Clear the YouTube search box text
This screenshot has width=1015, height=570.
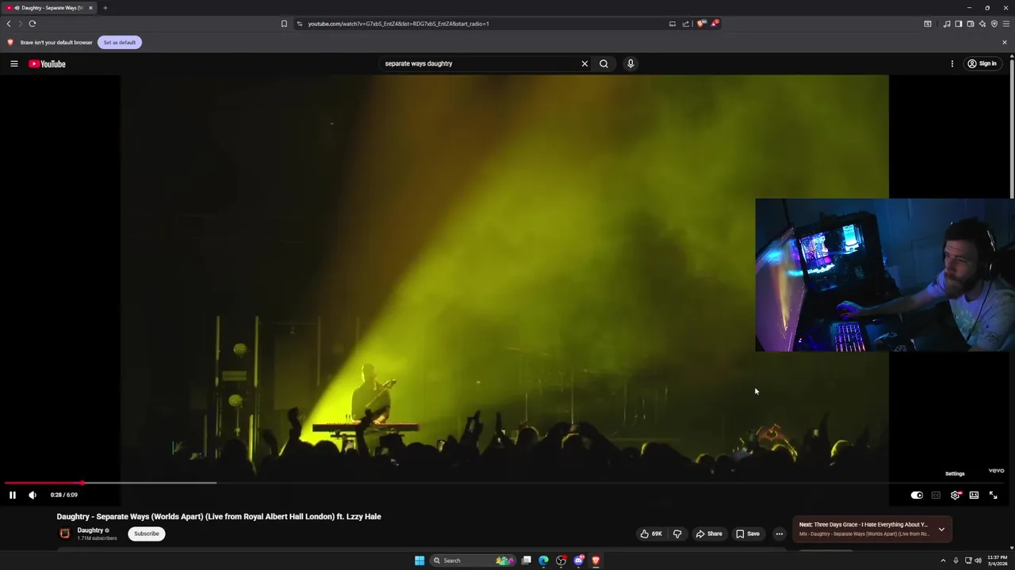pos(584,63)
